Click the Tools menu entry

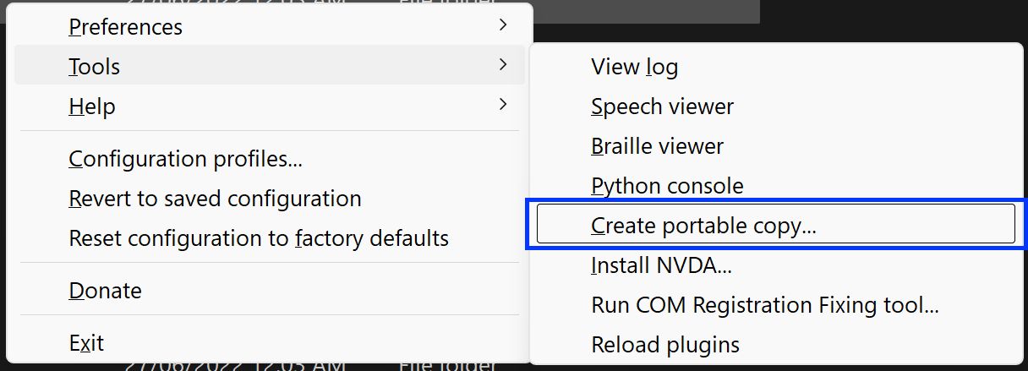coord(94,66)
